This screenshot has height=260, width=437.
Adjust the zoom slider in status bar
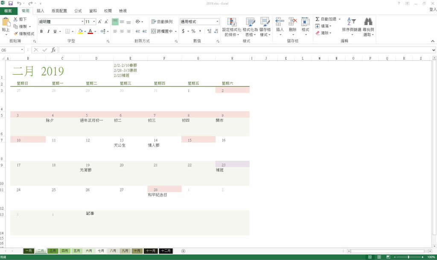pyautogui.click(x=408, y=257)
